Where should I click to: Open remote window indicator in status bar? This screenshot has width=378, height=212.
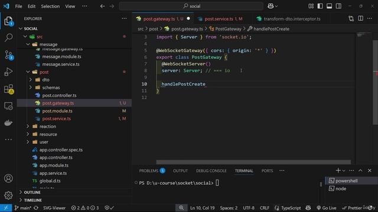coord(6,208)
